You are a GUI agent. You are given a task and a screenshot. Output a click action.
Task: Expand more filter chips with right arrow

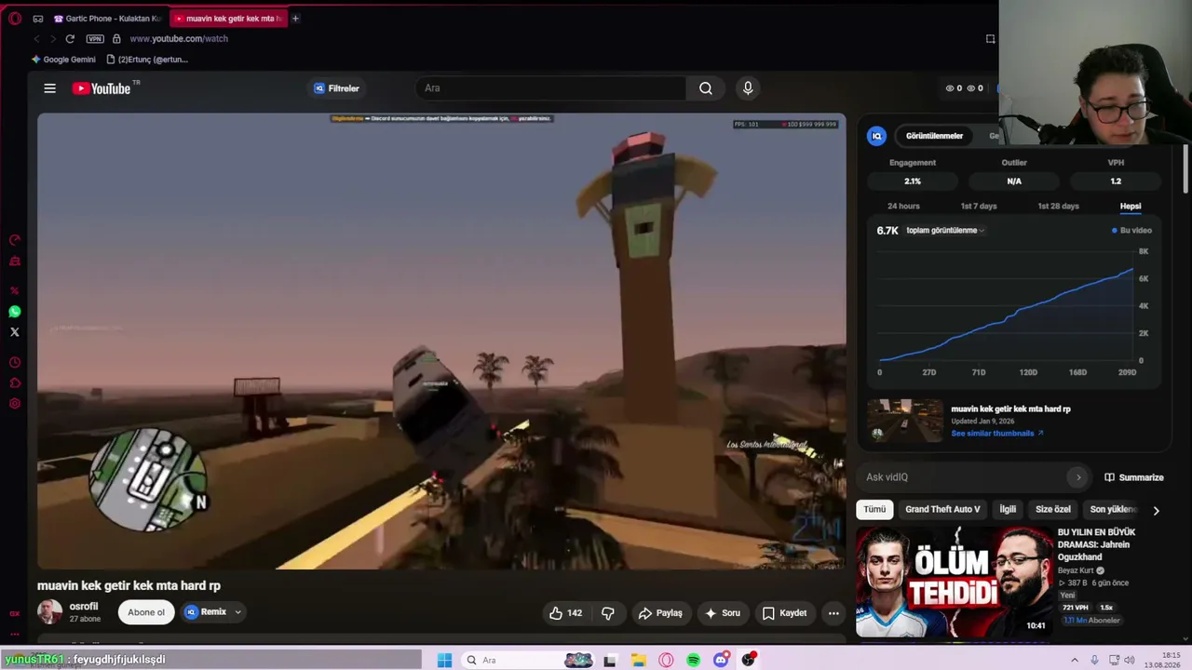point(1156,510)
